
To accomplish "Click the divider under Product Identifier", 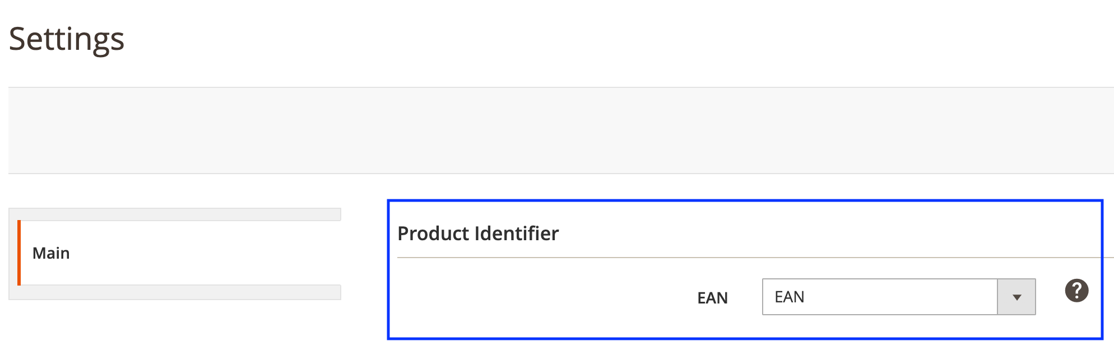I will coord(751,256).
